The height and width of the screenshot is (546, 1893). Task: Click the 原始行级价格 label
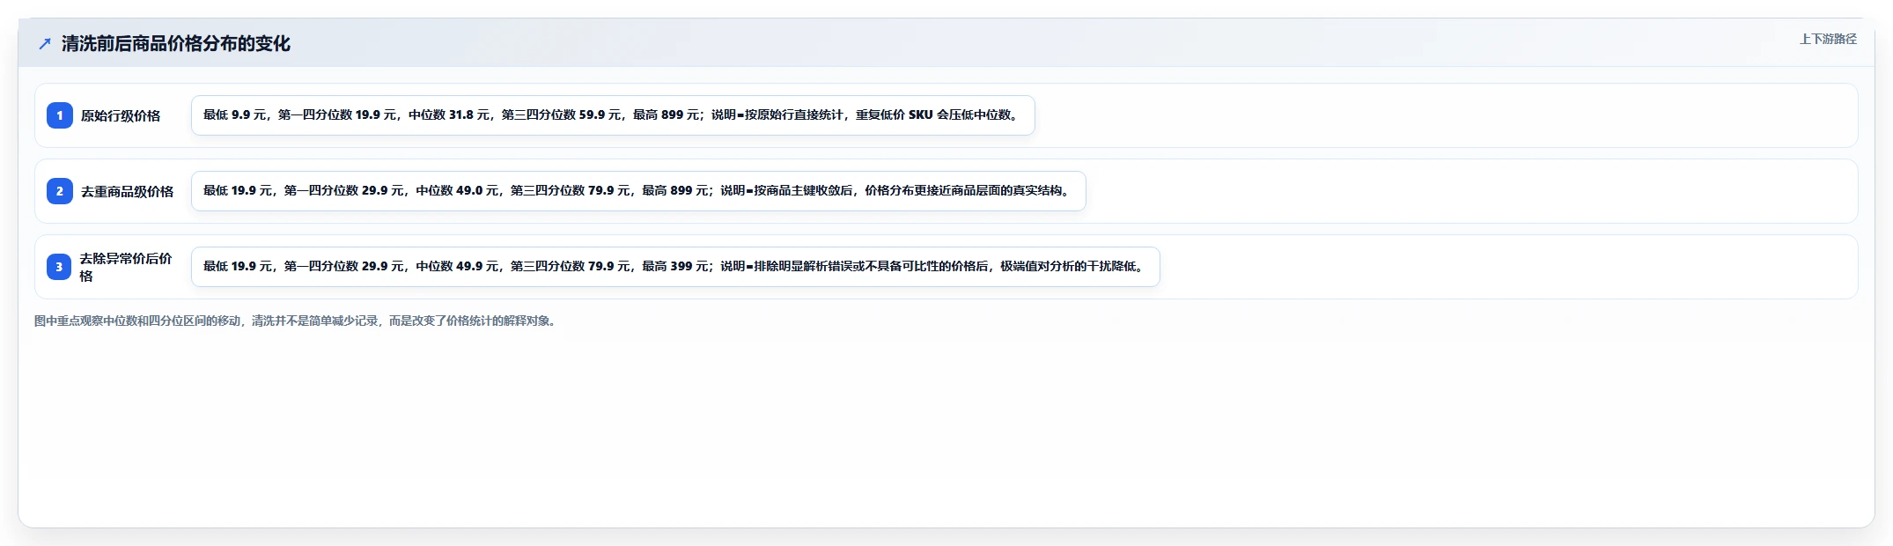(x=121, y=115)
